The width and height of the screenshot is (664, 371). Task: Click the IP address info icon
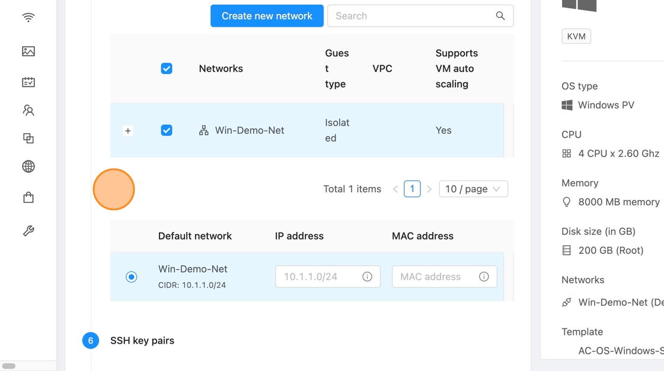tap(367, 276)
